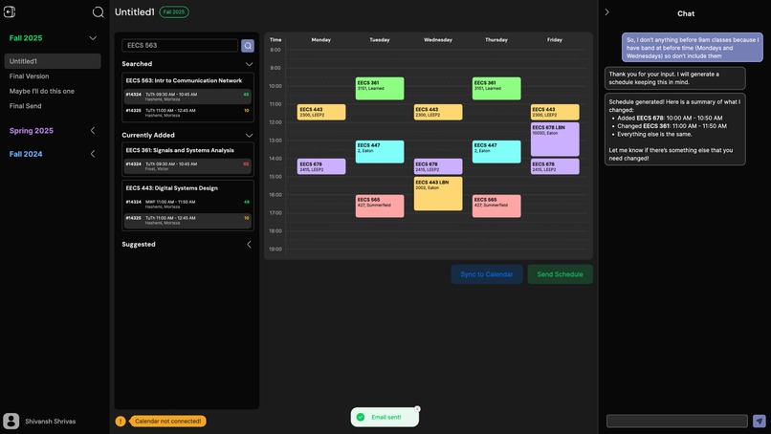Click EECS 361: Signals and Systems Analysis title

180,150
